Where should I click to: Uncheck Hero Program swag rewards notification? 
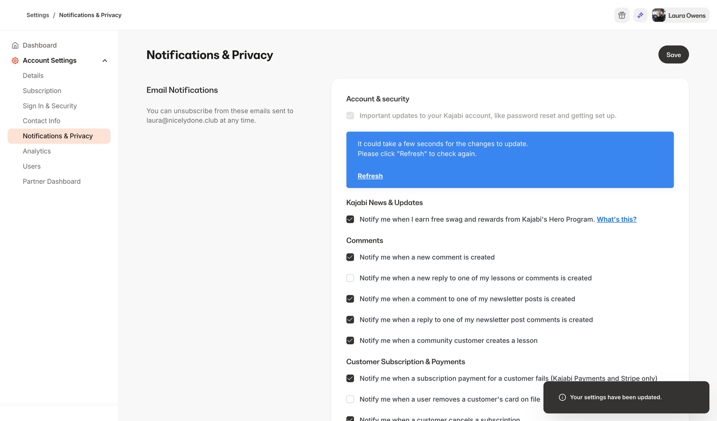(350, 219)
